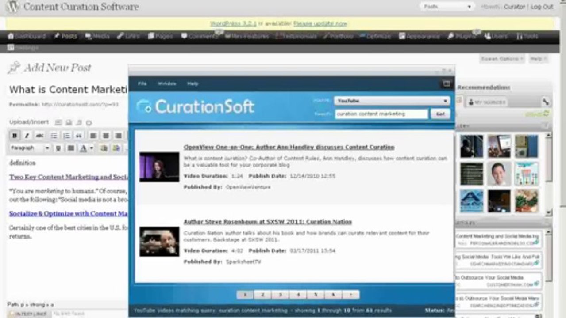Open CurationSoft Help menu
566x318 pixels.
pyautogui.click(x=193, y=83)
